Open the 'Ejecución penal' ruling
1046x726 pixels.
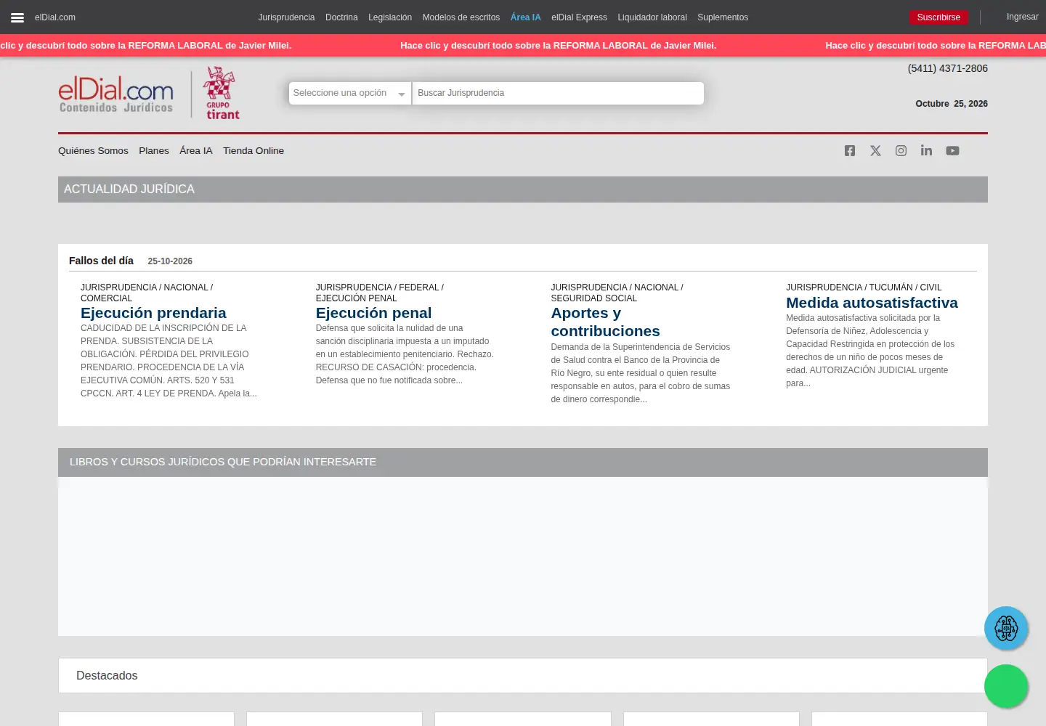(373, 313)
